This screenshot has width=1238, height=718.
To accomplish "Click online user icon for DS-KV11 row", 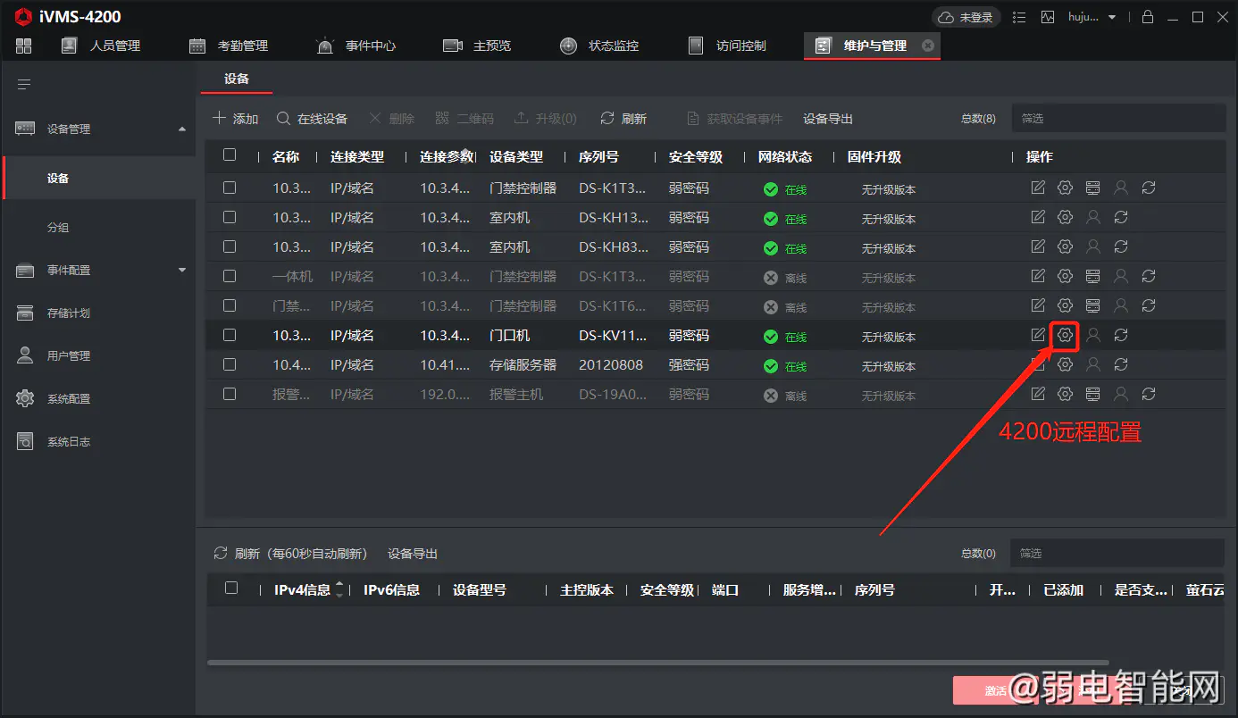I will [x=1092, y=336].
